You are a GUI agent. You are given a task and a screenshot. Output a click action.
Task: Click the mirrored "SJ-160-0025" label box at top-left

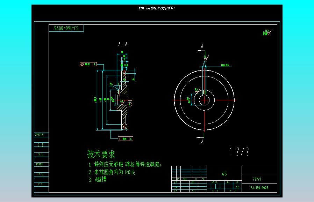(x=66, y=28)
